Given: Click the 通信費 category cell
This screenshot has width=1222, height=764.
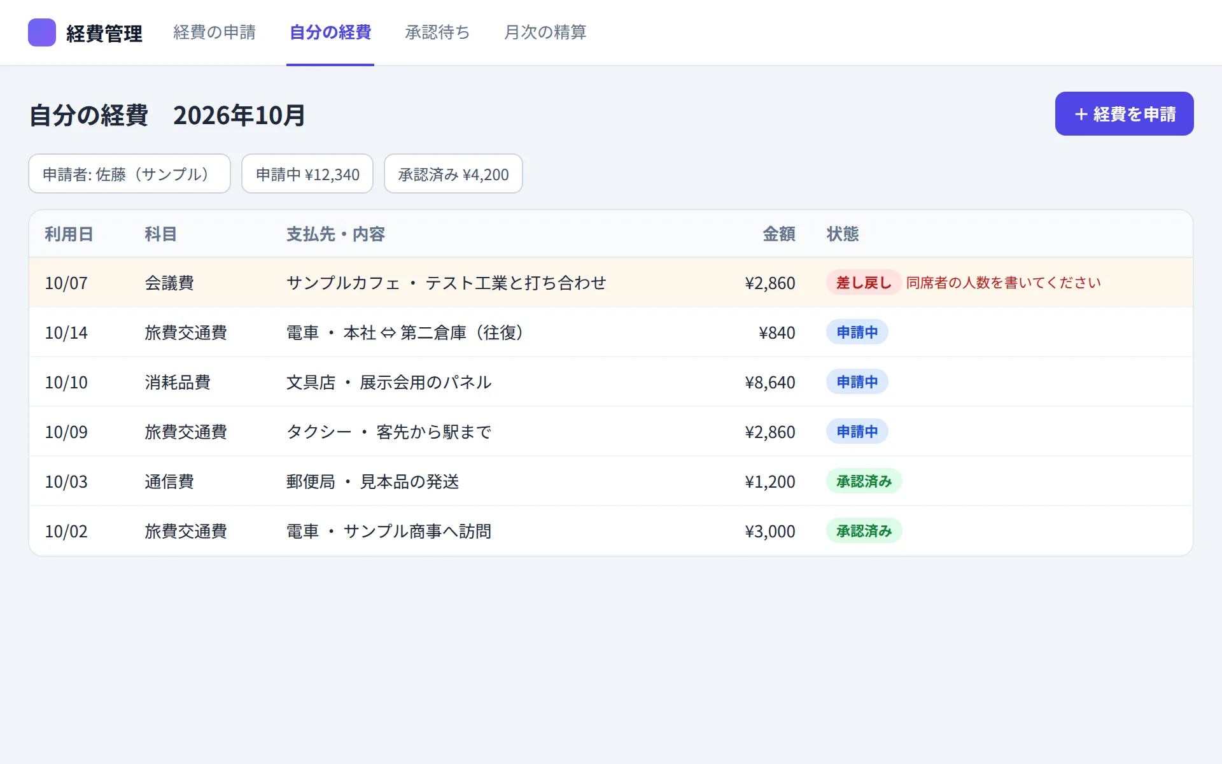Looking at the screenshot, I should tap(169, 481).
